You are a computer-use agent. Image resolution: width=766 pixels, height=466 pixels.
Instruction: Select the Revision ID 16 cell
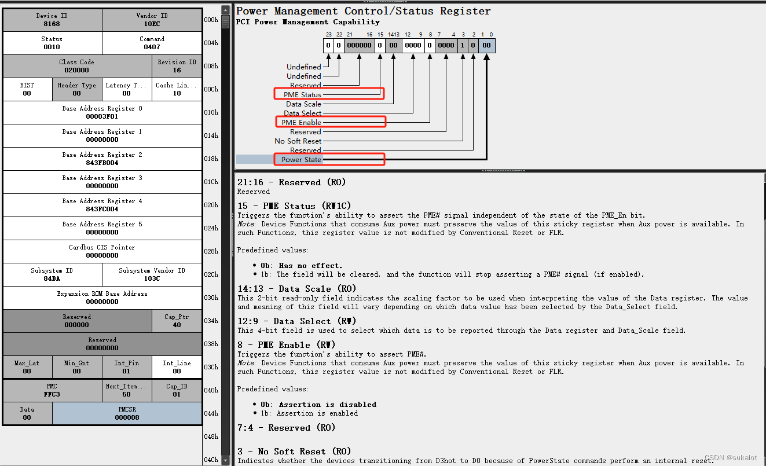point(177,67)
